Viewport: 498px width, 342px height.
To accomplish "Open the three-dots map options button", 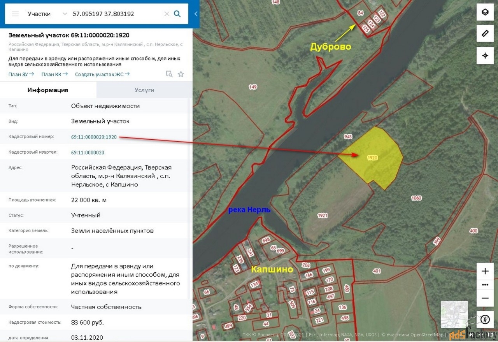I will tap(485, 284).
